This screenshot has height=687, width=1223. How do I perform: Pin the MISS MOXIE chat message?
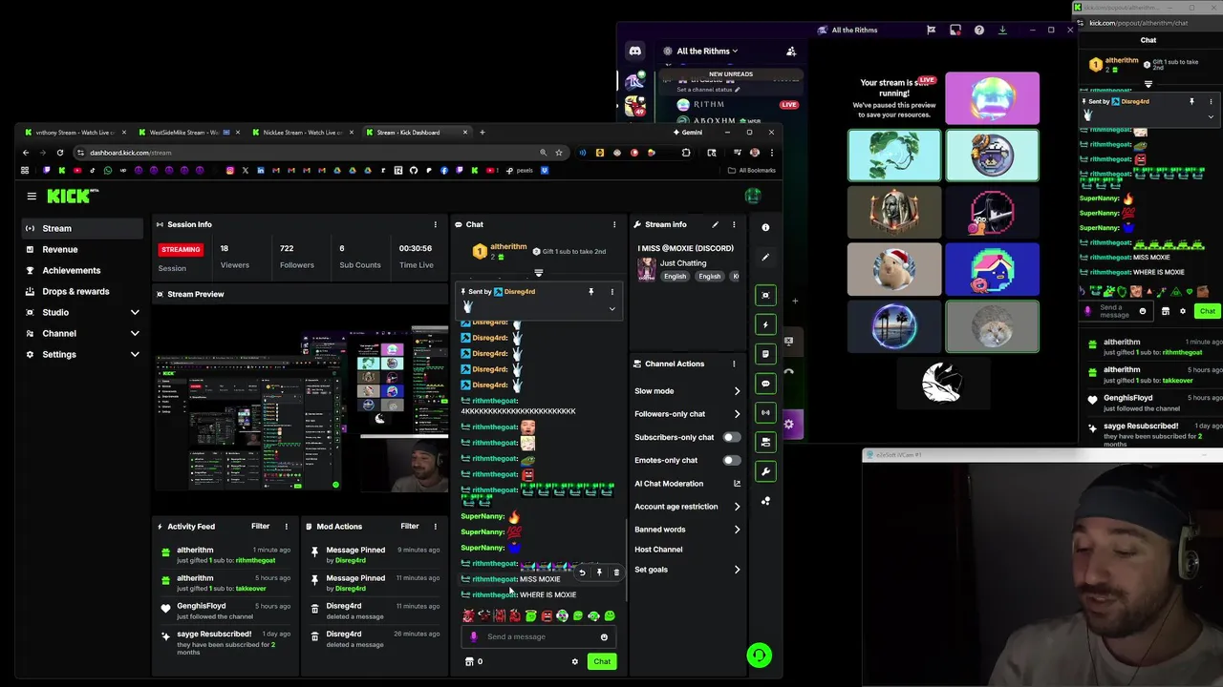tap(599, 572)
